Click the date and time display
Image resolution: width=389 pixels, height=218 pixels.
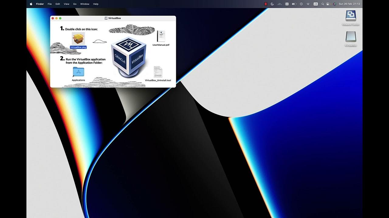[349, 4]
